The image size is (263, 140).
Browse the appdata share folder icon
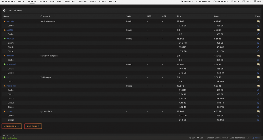tap(258, 21)
